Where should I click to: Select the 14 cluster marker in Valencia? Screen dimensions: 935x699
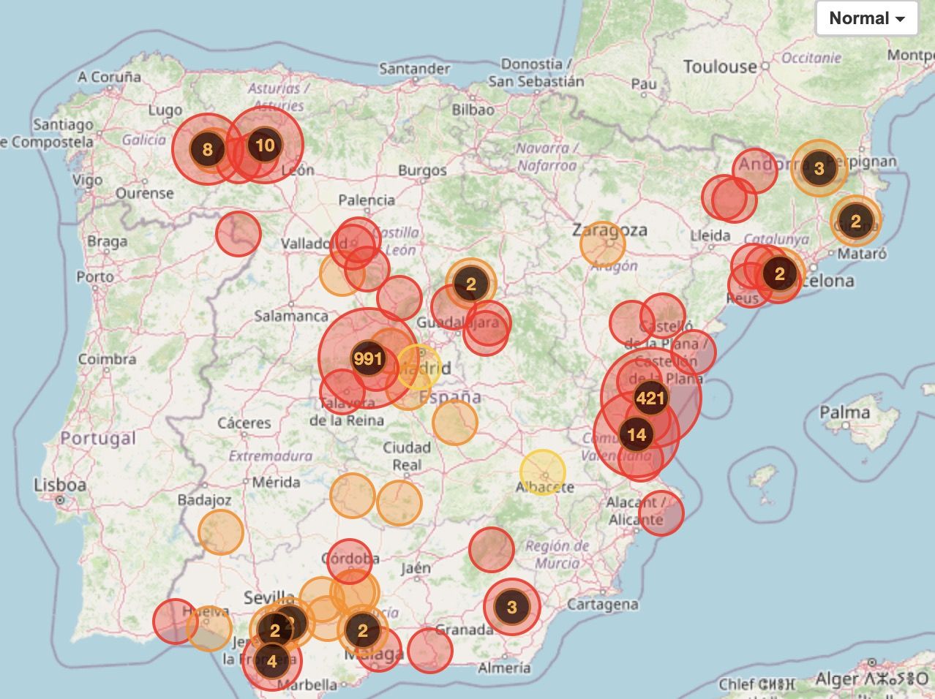pyautogui.click(x=636, y=435)
